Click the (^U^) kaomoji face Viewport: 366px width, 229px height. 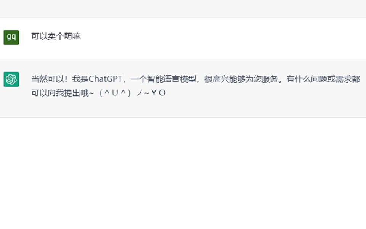(115, 93)
